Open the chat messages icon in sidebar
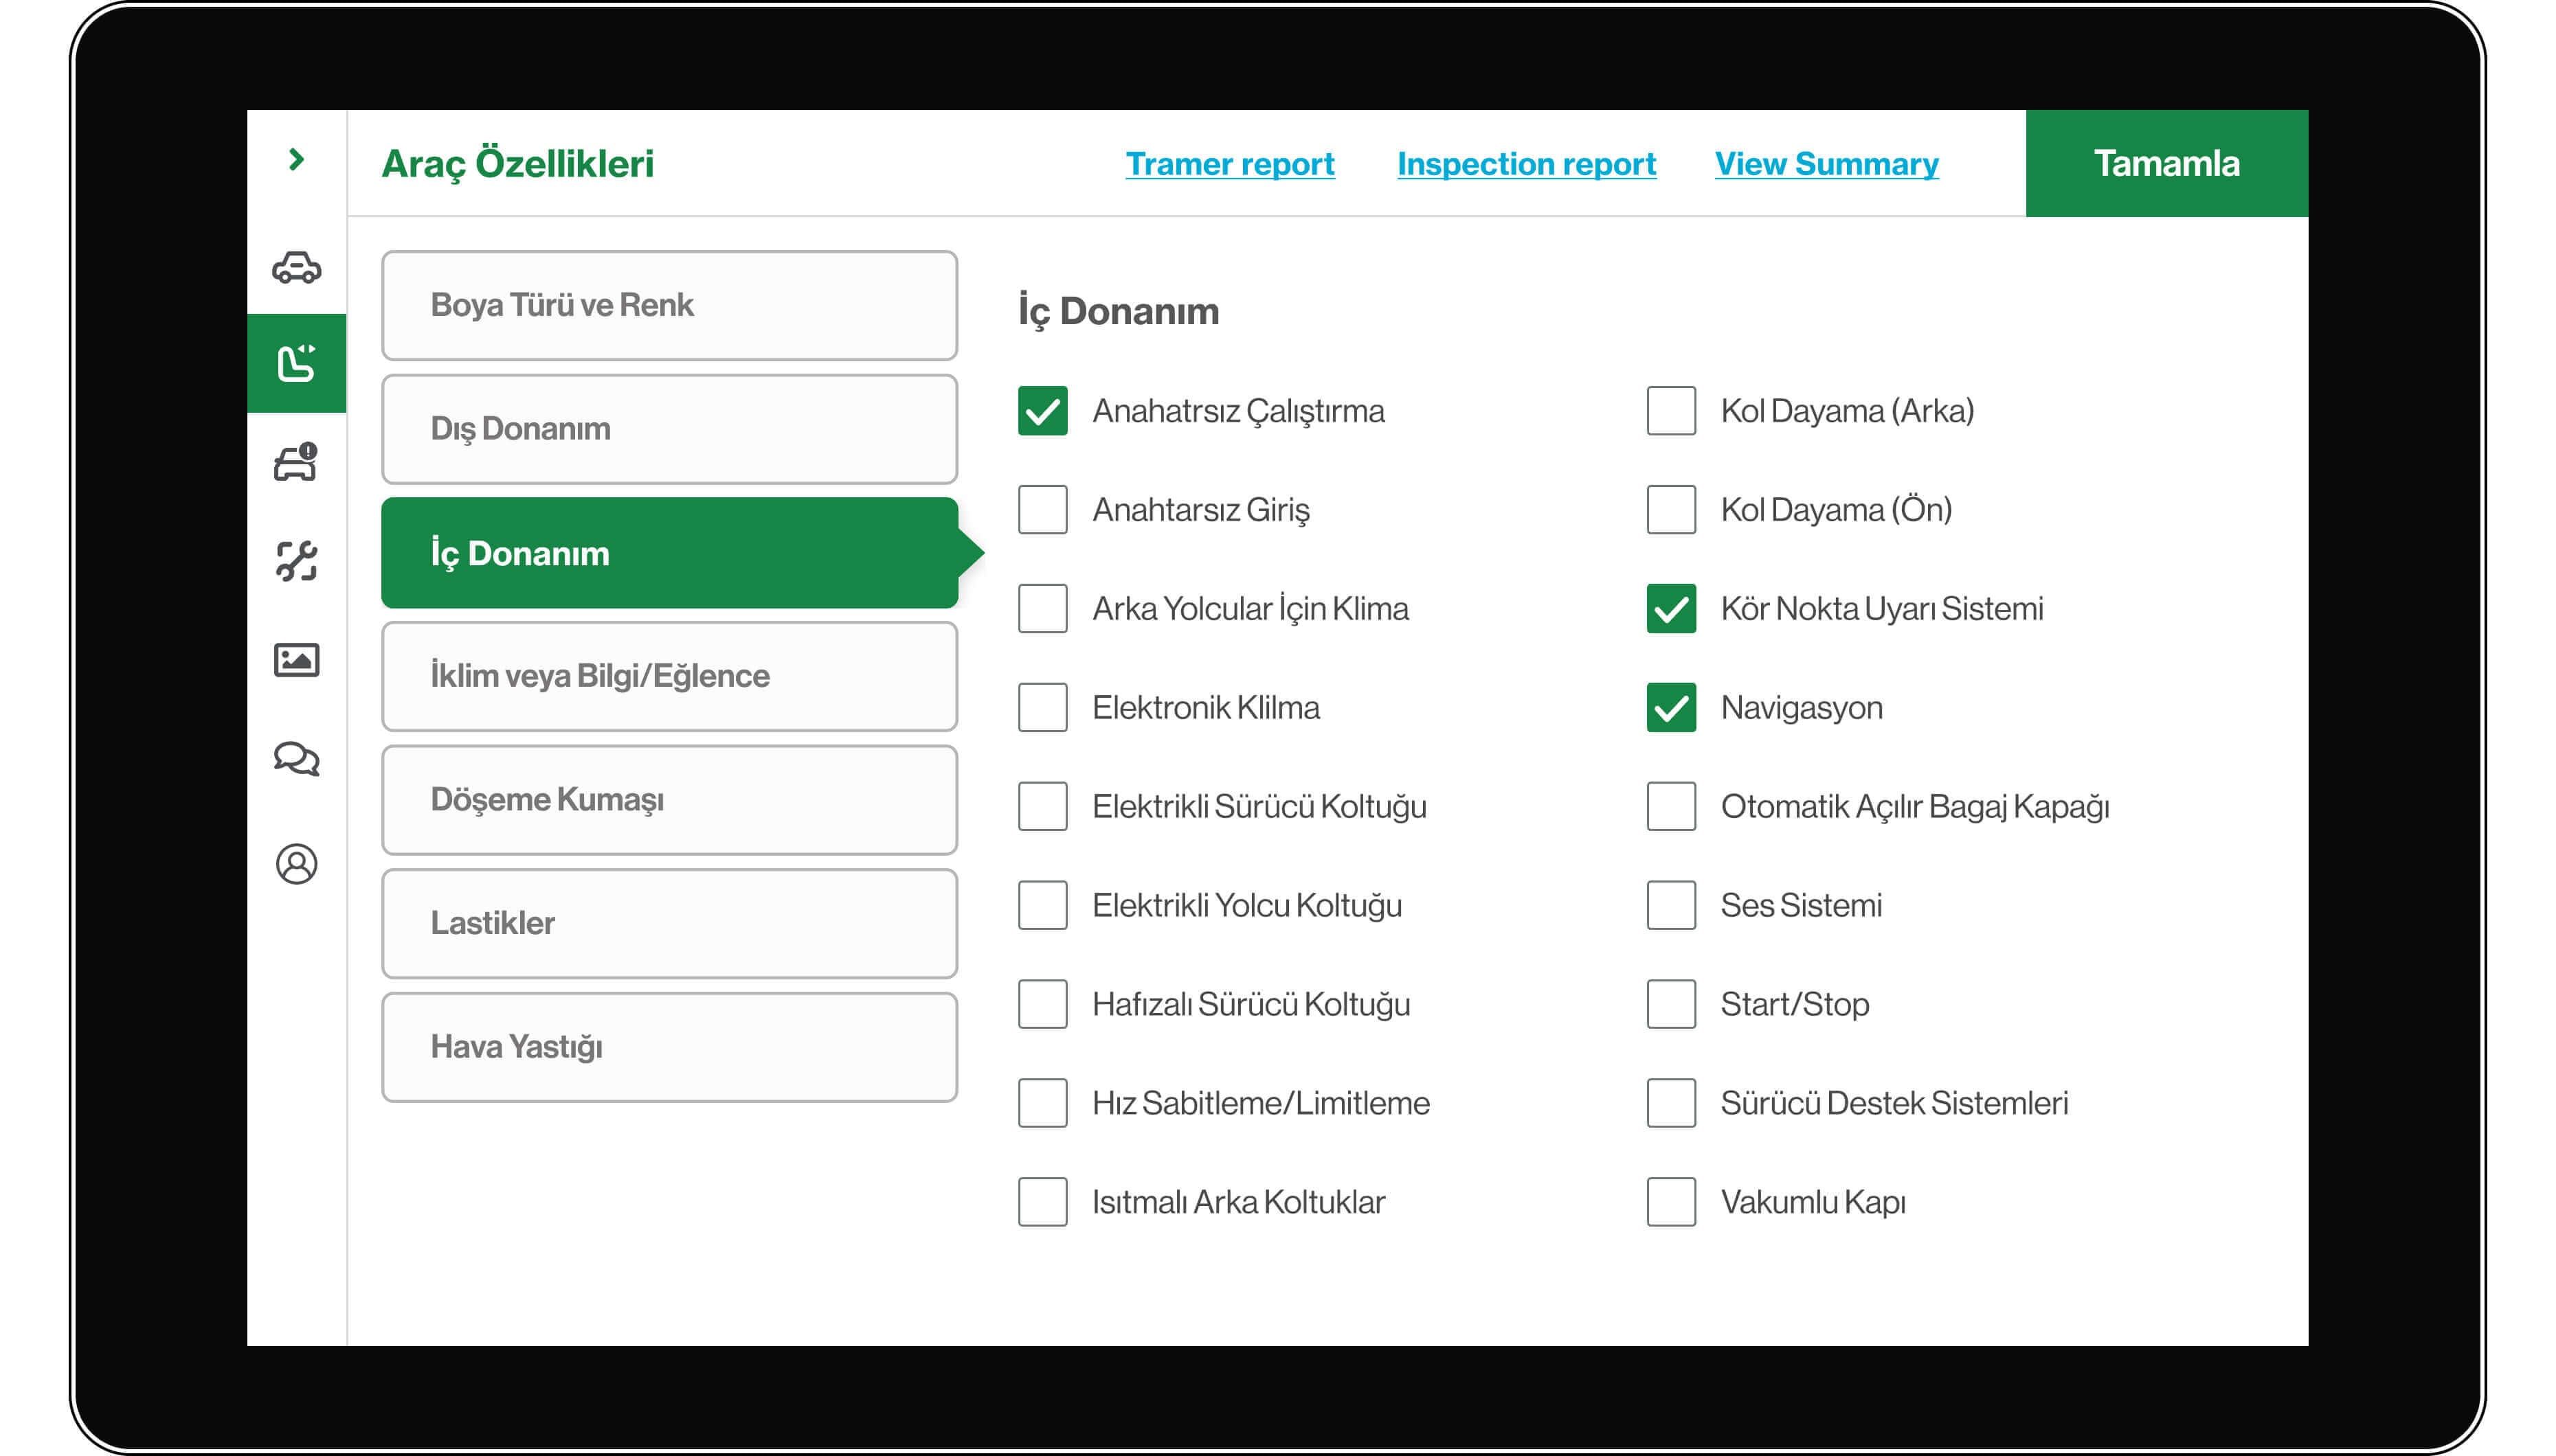Image resolution: width=2556 pixels, height=1456 pixels. [x=295, y=760]
